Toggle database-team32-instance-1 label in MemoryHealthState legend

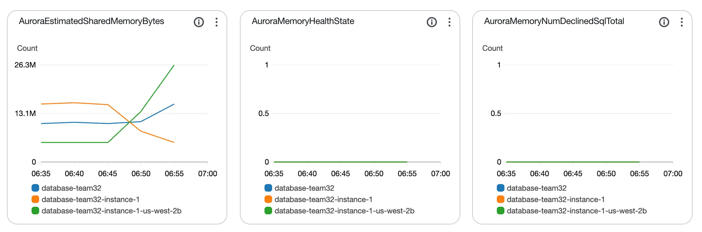[323, 199]
